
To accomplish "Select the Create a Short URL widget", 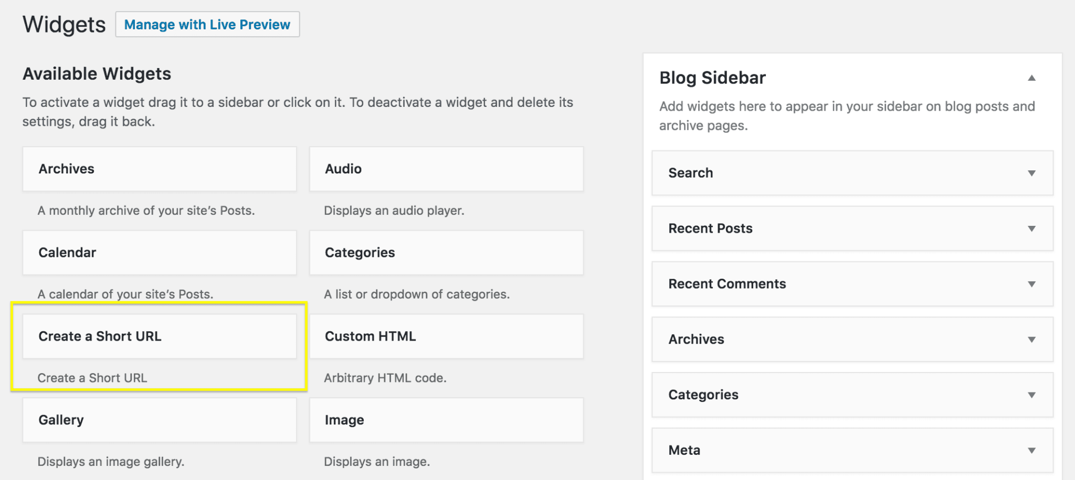I will pyautogui.click(x=159, y=336).
